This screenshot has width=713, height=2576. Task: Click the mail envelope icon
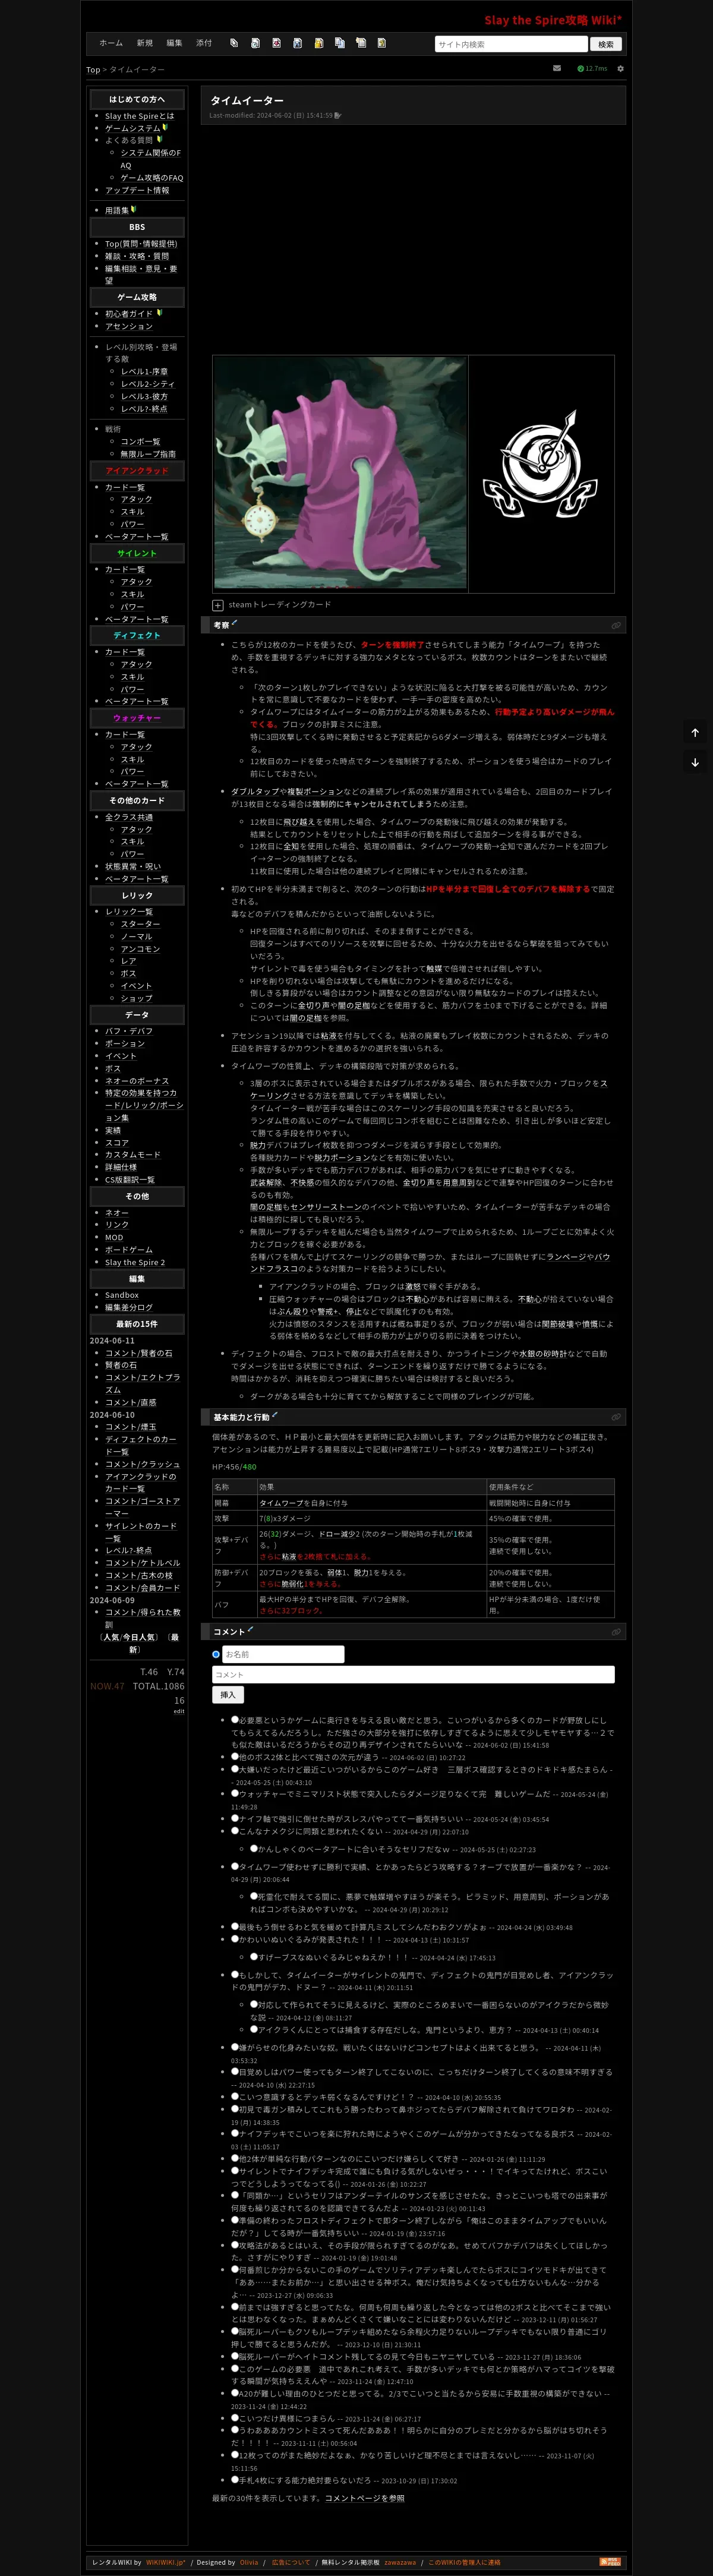pos(557,69)
